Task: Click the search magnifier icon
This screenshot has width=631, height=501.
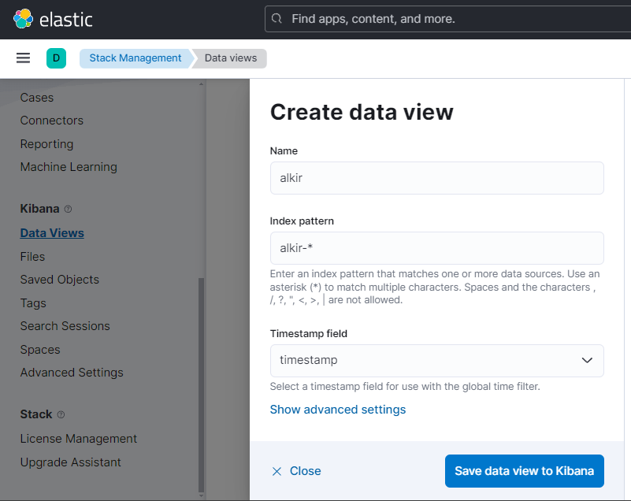Action: [x=277, y=18]
